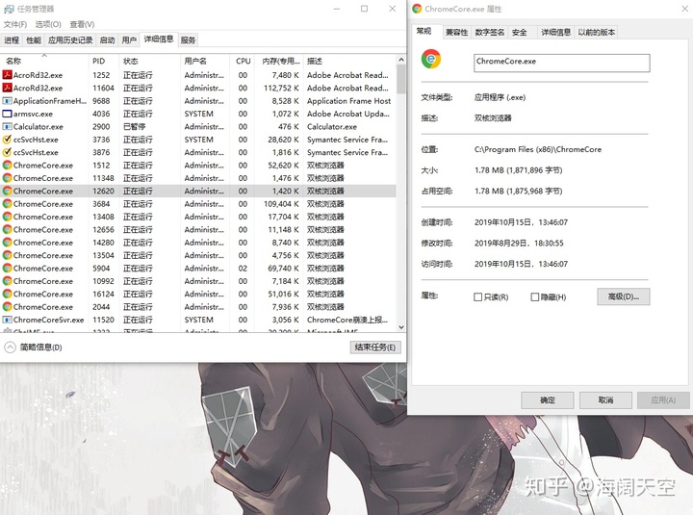This screenshot has height=515, width=693.
Task: Open the 兼容性 tab in properties dialog
Action: (x=456, y=33)
